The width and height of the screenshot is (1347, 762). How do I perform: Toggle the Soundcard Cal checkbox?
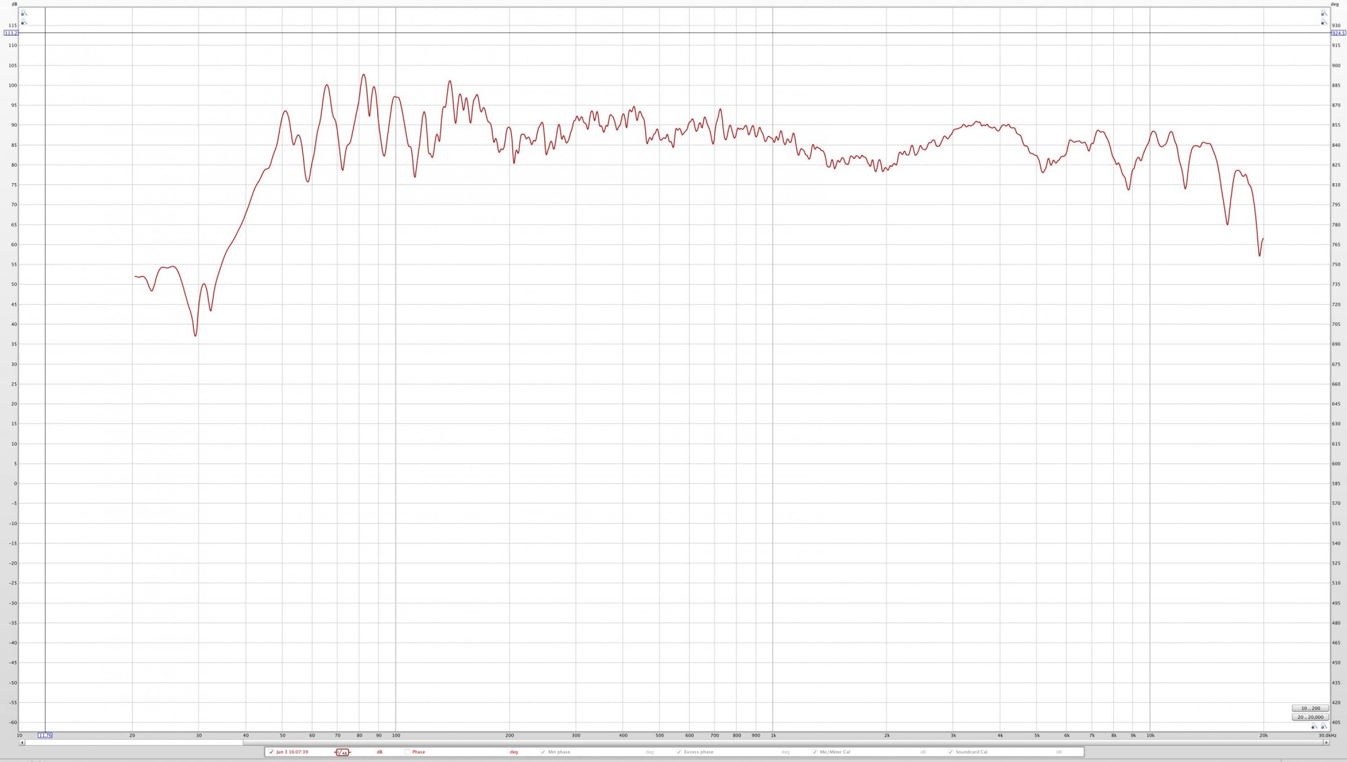(950, 752)
